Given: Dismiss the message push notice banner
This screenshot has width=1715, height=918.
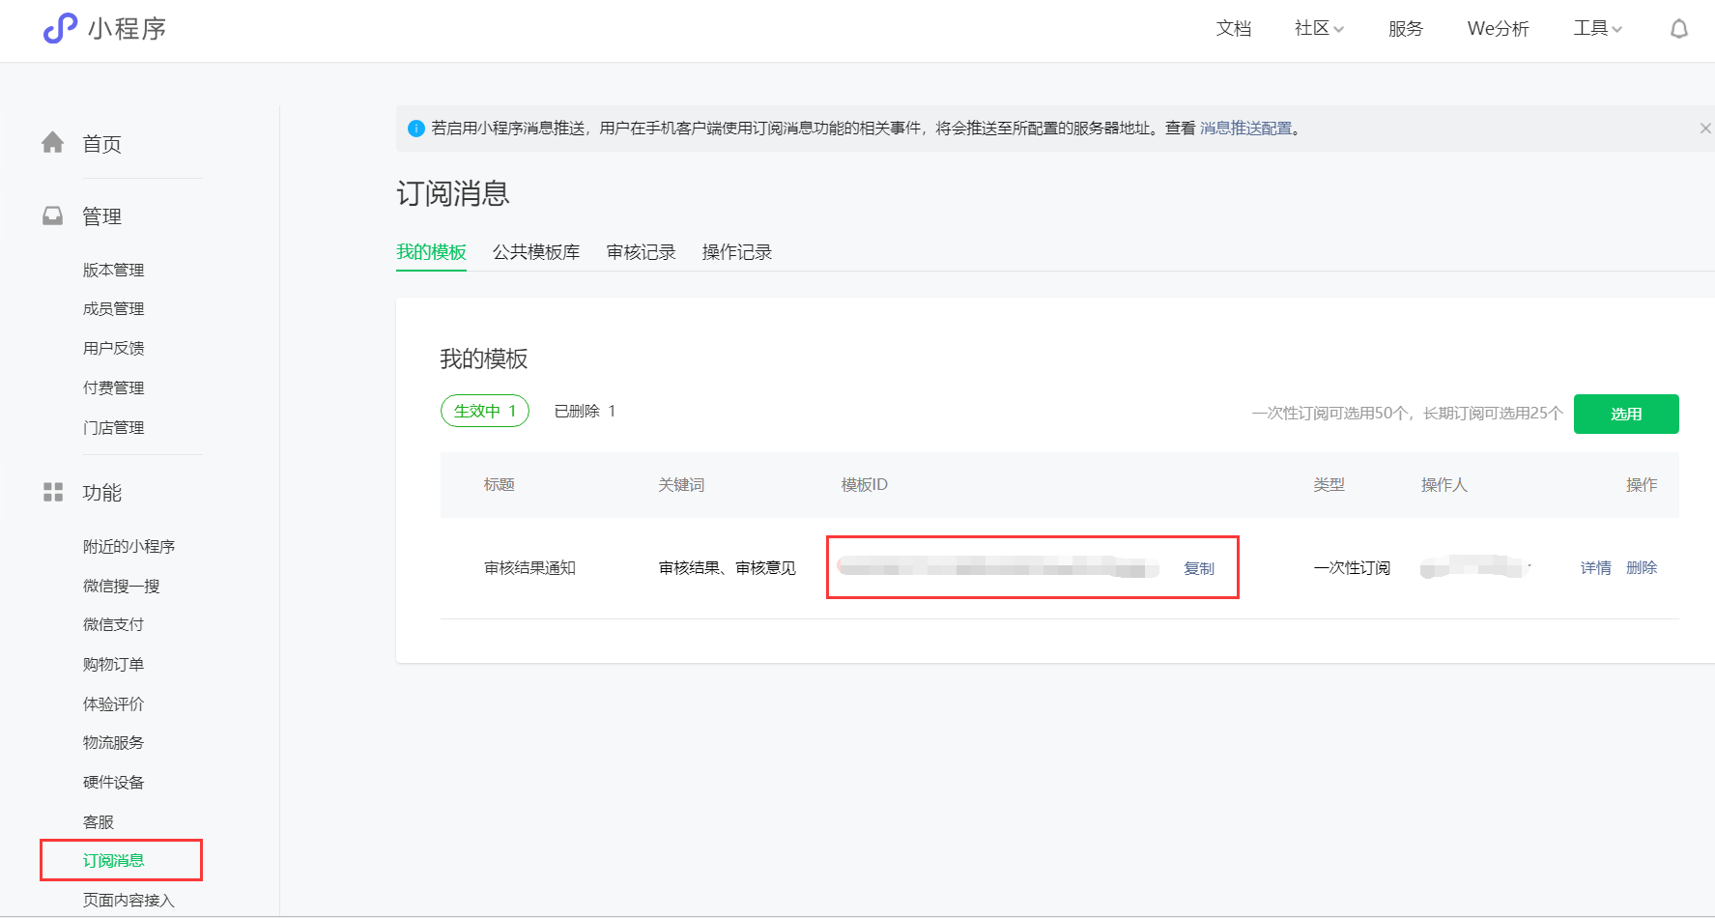Looking at the screenshot, I should [x=1705, y=128].
